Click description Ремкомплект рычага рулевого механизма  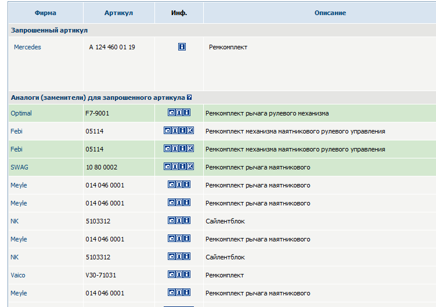[267, 113]
